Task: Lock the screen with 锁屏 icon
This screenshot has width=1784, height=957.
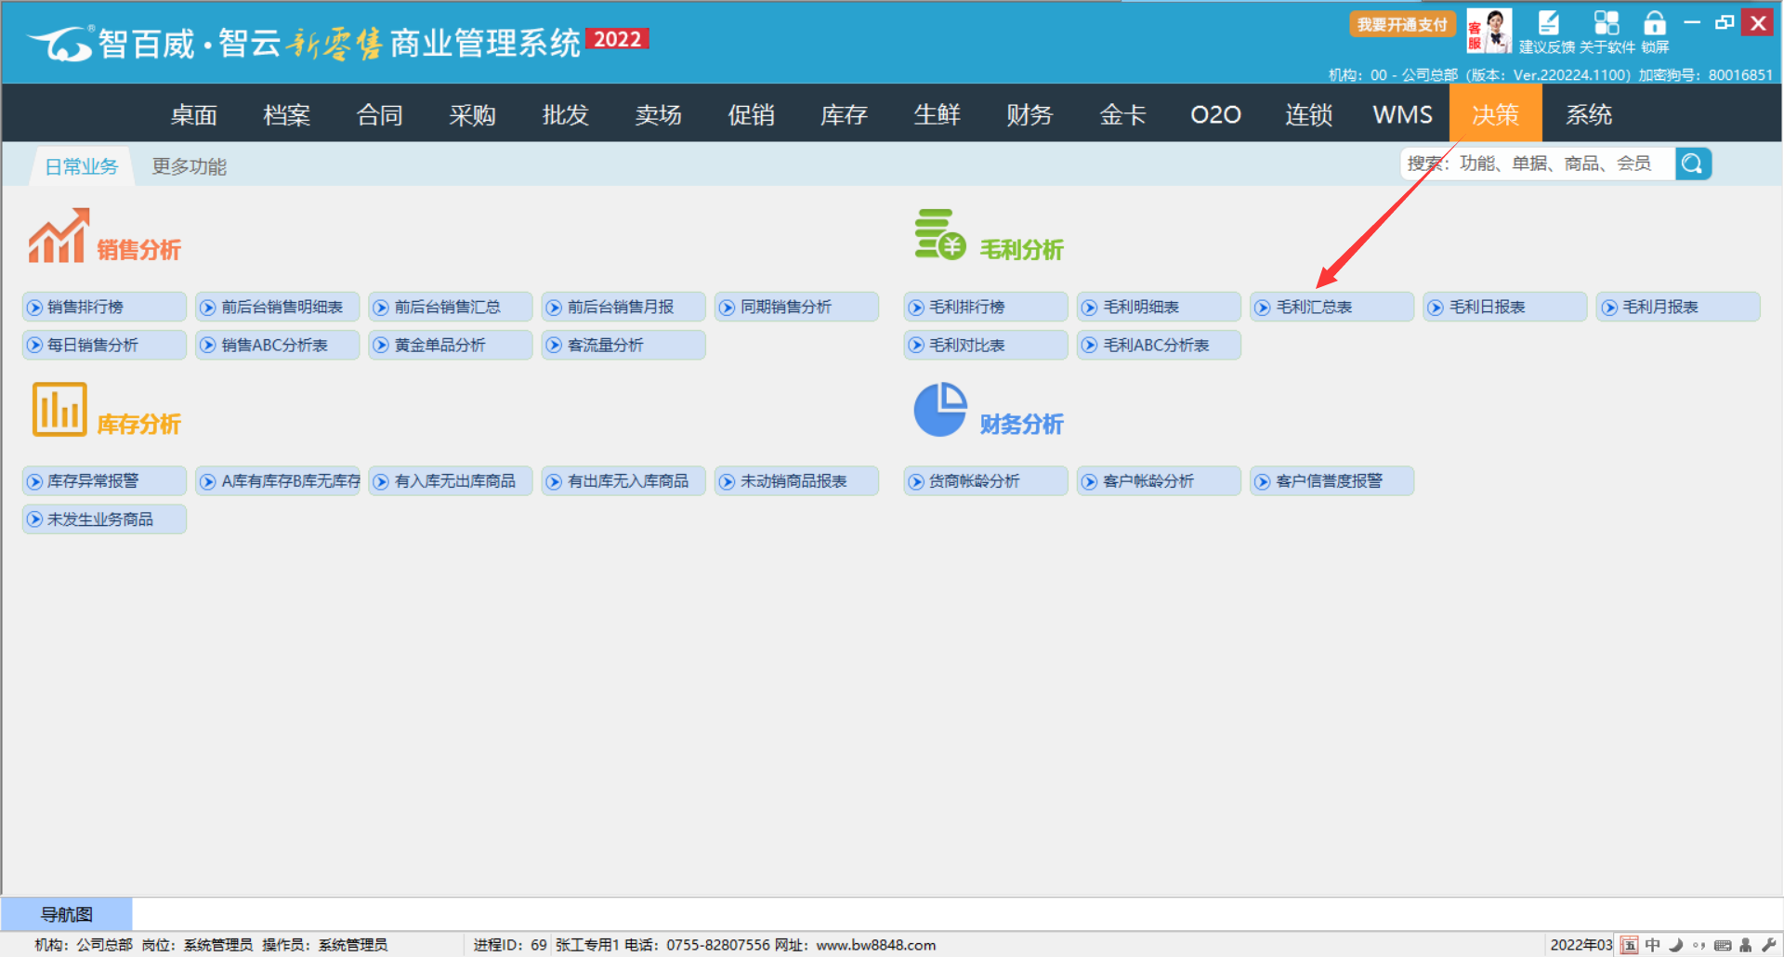Action: pyautogui.click(x=1655, y=24)
